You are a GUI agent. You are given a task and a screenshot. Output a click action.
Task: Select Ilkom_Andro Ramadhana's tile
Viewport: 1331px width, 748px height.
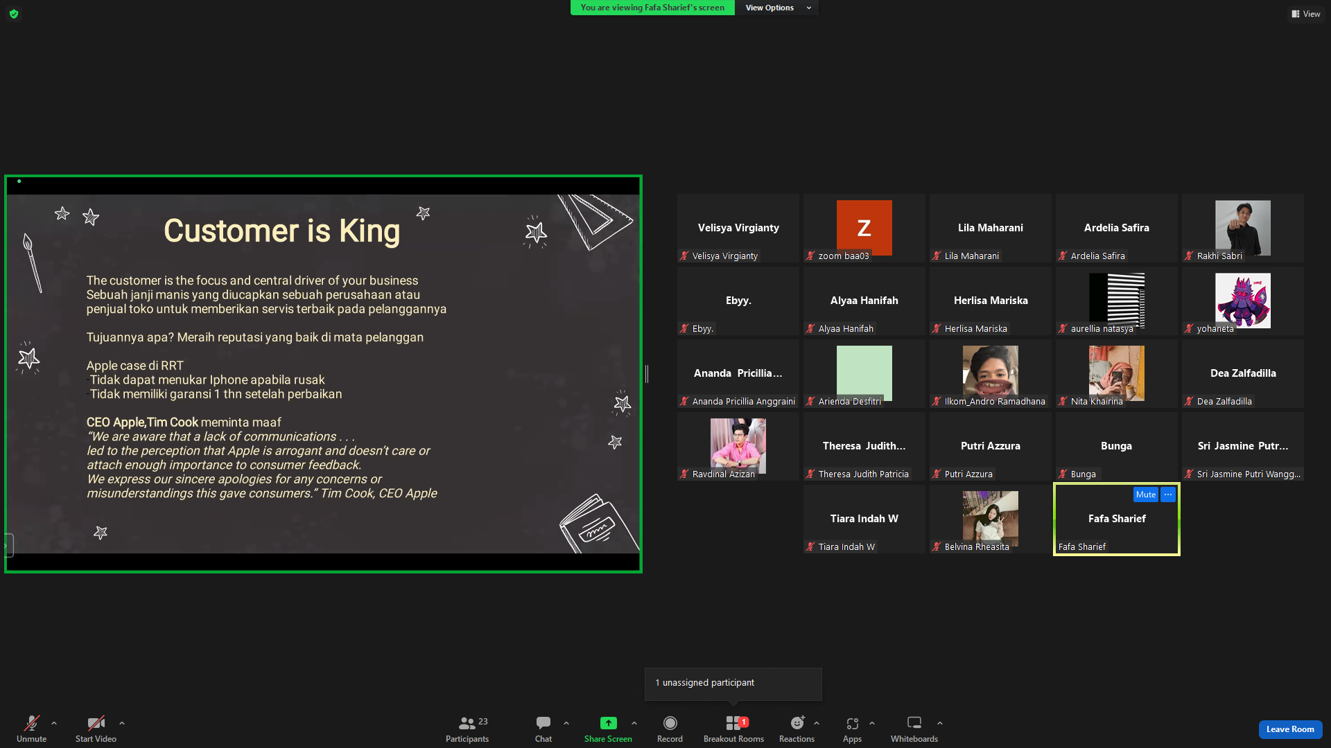click(x=991, y=373)
